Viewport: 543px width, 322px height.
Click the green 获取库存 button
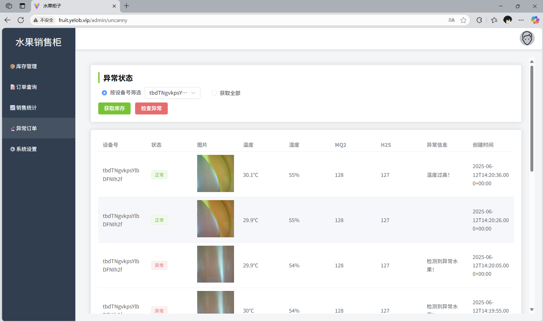pos(114,108)
